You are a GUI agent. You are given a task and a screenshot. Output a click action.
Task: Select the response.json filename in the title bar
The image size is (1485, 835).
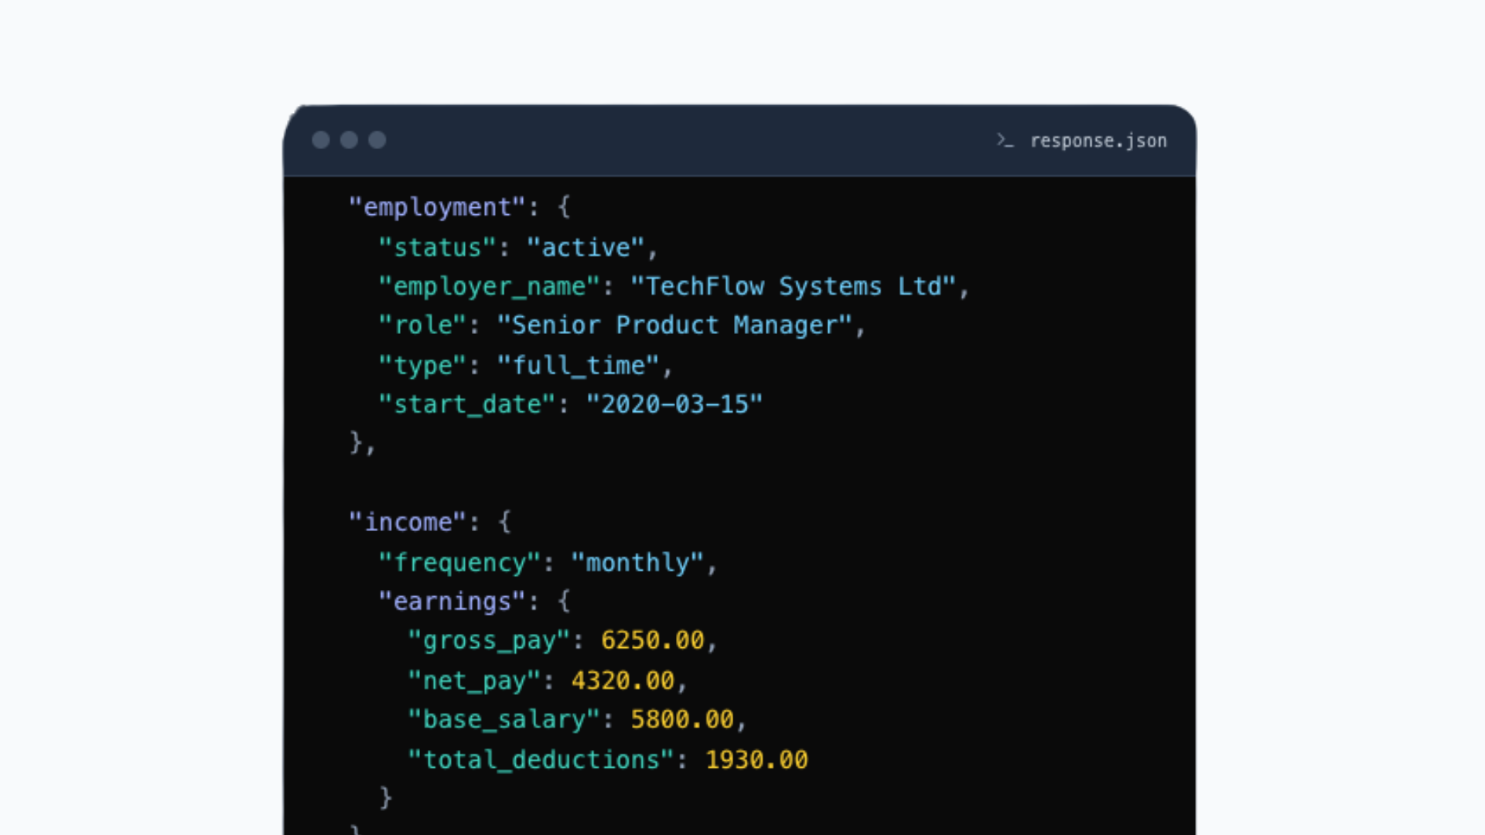1098,141
